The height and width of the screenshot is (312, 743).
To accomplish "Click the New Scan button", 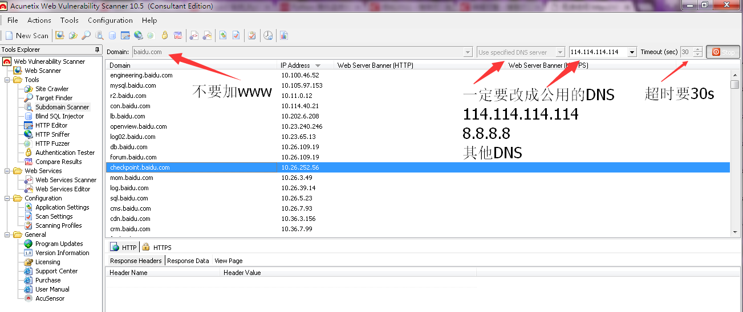I will click(27, 35).
